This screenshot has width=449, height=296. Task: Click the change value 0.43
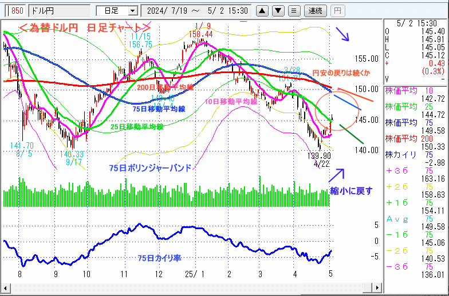pos(436,63)
